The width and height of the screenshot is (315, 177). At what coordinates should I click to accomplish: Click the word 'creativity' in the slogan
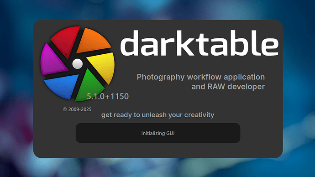tap(199, 115)
